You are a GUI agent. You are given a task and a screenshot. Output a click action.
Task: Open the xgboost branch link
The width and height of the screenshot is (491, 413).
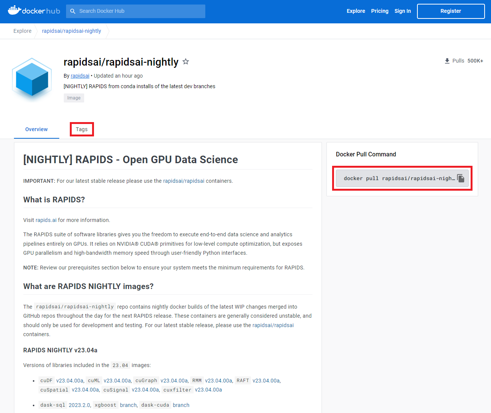click(128, 405)
